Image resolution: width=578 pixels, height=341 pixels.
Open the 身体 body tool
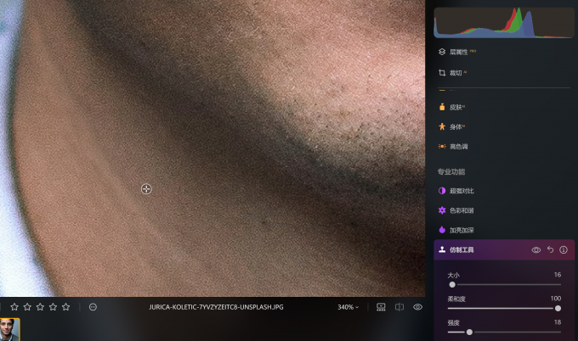coord(451,127)
